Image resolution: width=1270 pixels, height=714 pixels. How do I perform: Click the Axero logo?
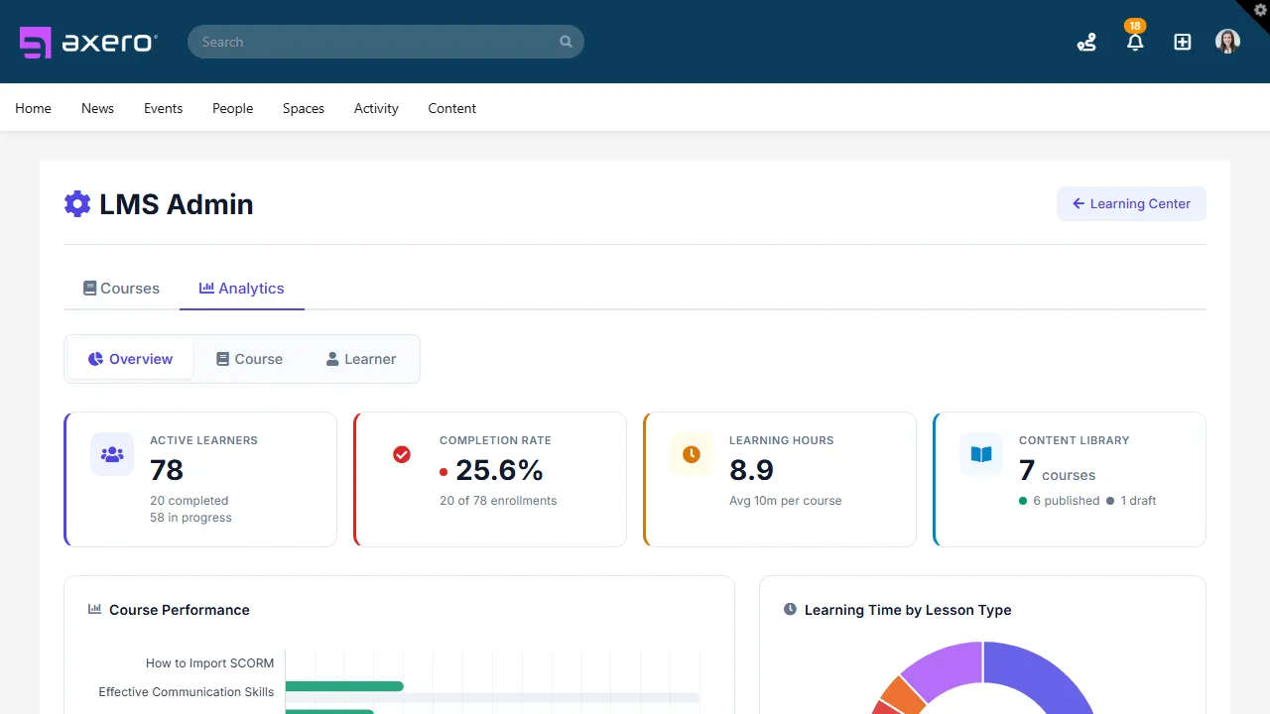pyautogui.click(x=88, y=42)
